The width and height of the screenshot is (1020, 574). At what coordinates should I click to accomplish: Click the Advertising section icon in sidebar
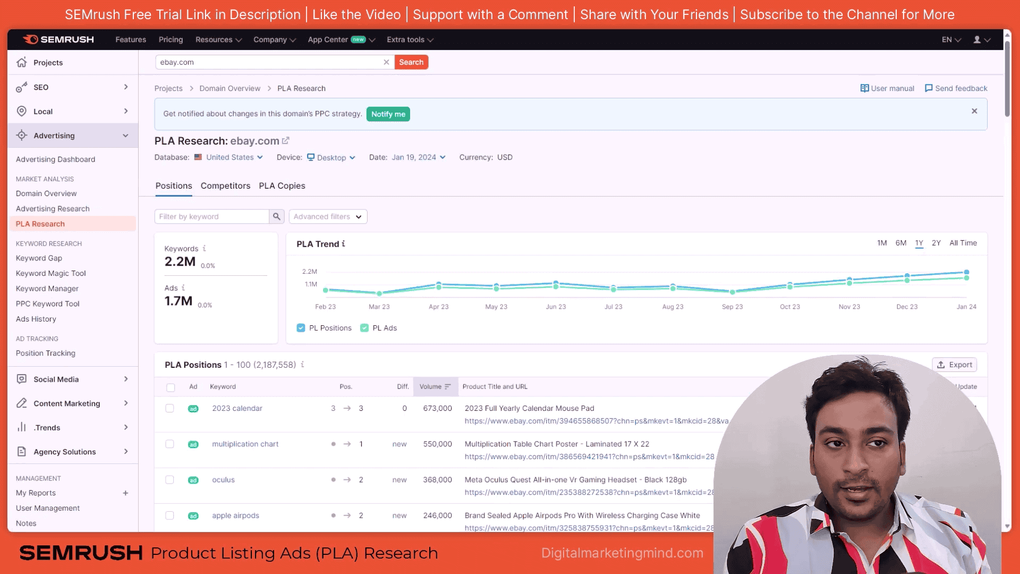tap(22, 136)
